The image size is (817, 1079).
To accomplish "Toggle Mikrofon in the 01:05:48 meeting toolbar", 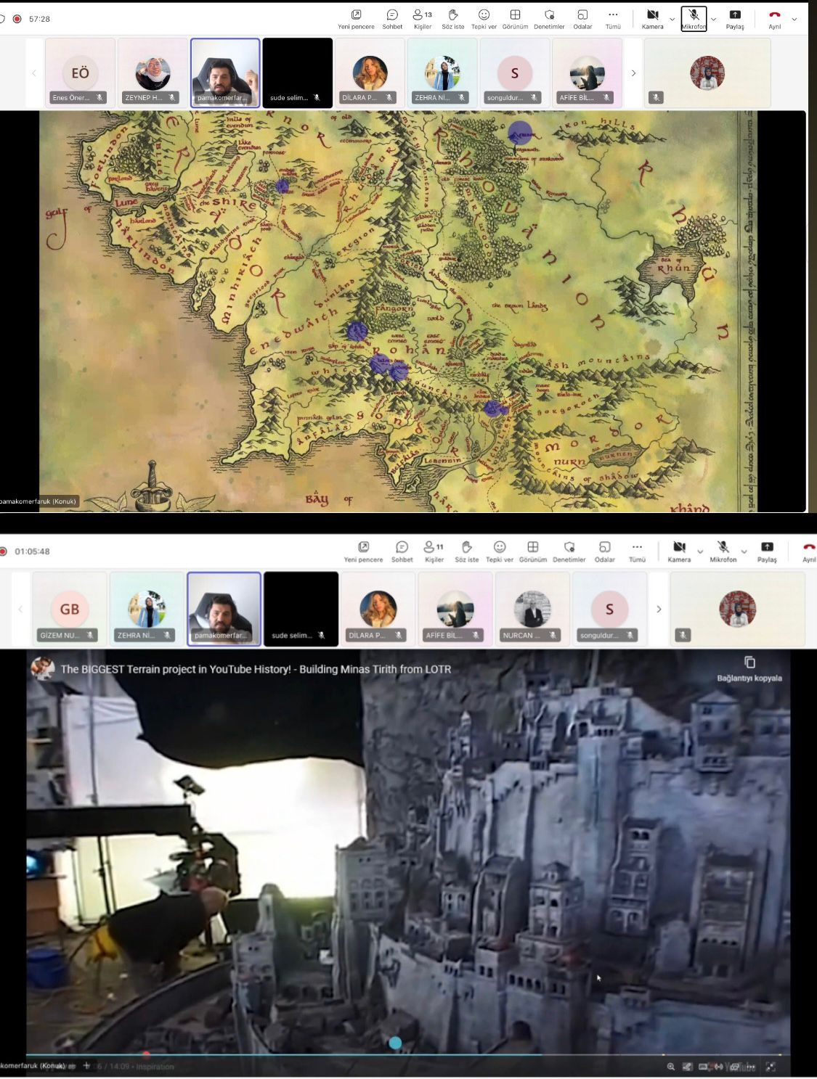I will (723, 551).
